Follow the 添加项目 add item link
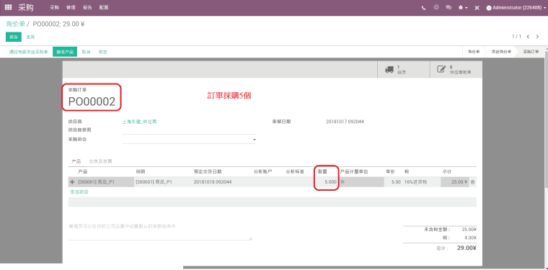Image resolution: width=548 pixels, height=270 pixels. tap(79, 192)
